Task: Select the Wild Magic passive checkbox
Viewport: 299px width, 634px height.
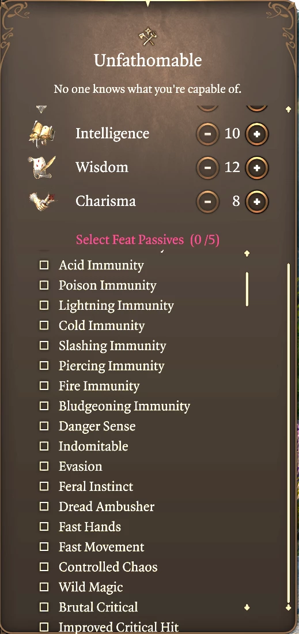Action: click(x=44, y=587)
